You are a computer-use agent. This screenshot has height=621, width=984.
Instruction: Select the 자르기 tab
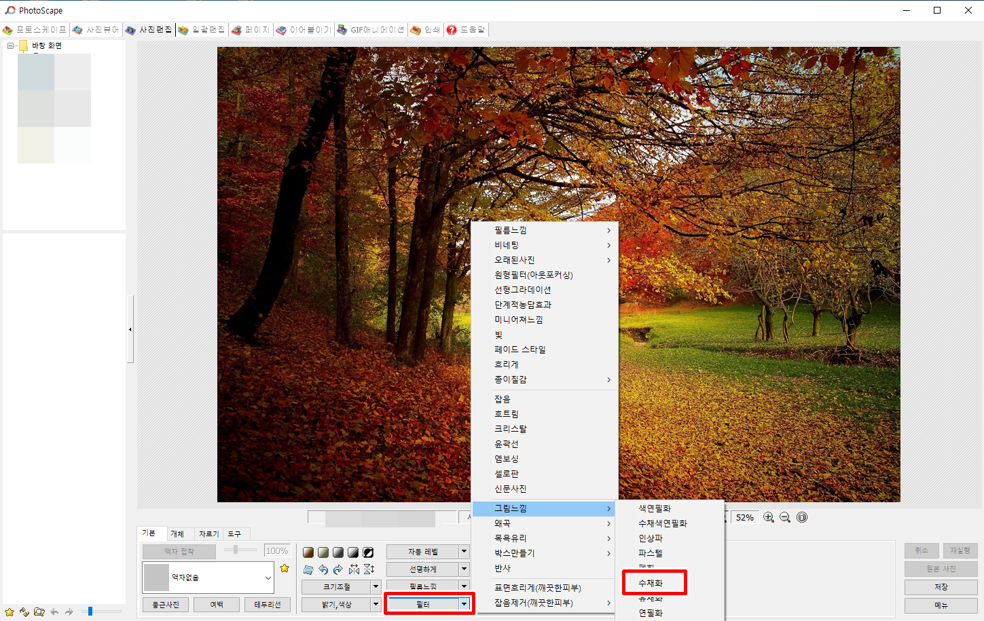click(x=208, y=534)
